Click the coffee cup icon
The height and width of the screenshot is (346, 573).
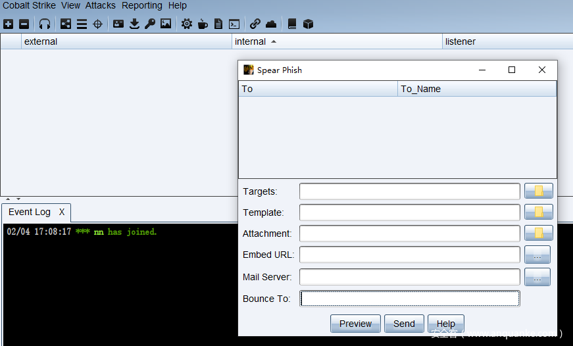(203, 24)
